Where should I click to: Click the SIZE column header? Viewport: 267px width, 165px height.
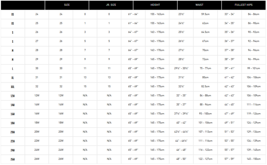point(67,5)
